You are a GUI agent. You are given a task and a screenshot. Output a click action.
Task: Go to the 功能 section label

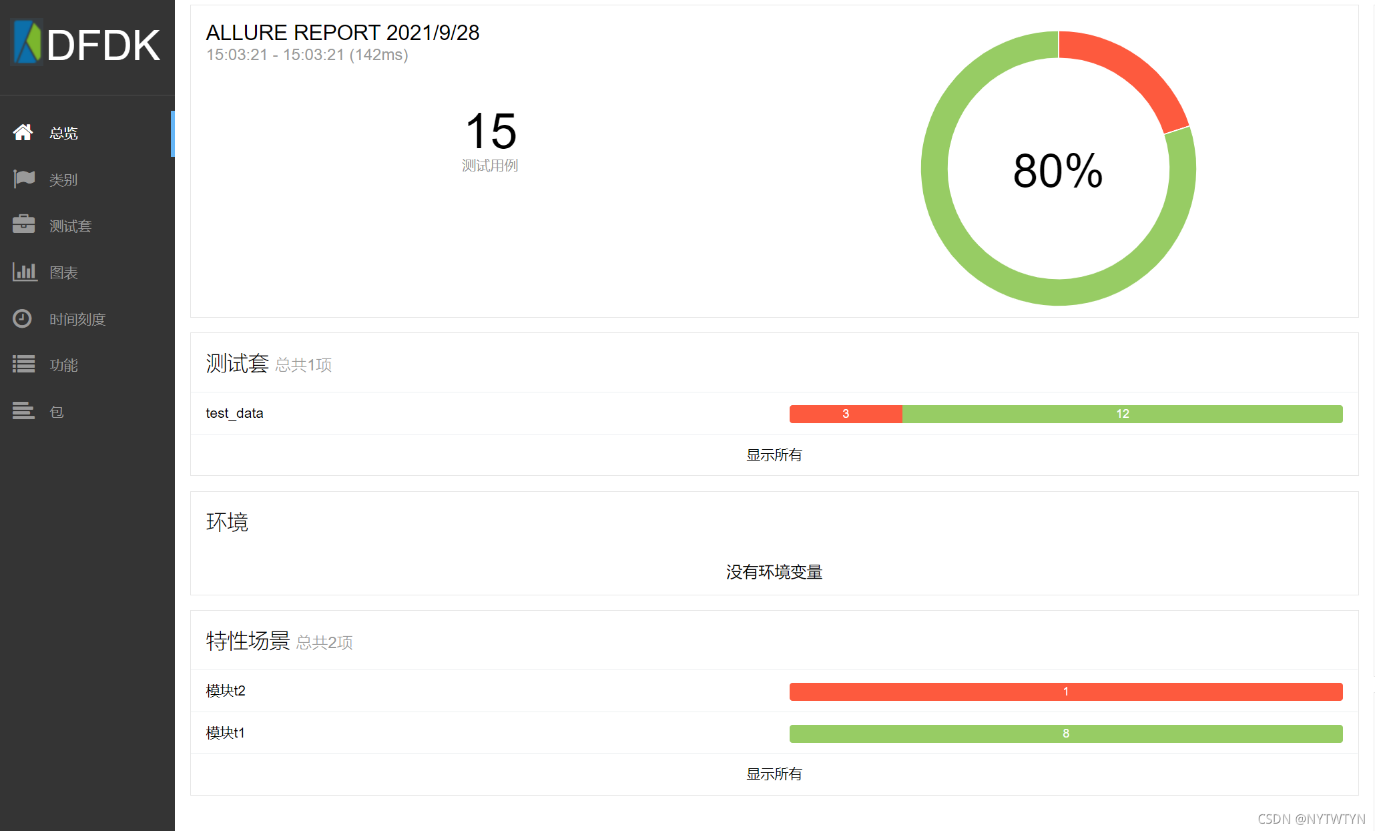click(63, 365)
